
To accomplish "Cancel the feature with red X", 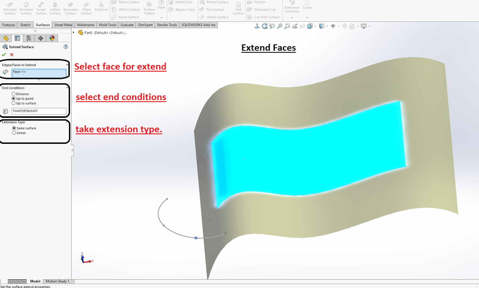I will coord(11,55).
